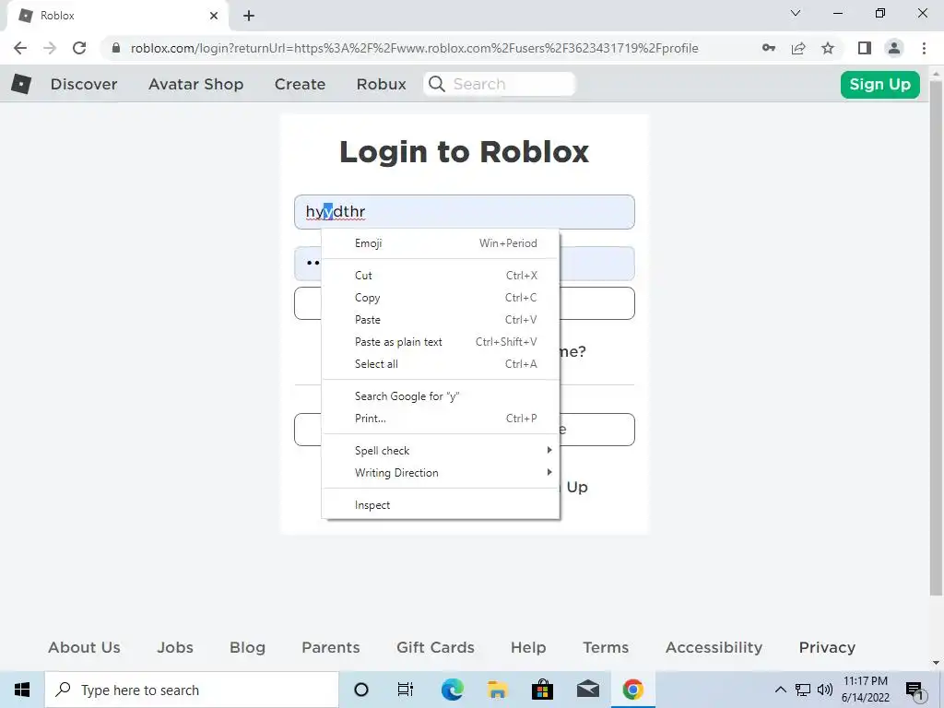Click the username field containing hyydthr

click(x=465, y=212)
